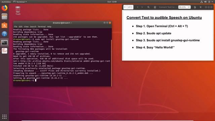Open Firefox from the dock
The height and width of the screenshot is (121, 215).
pos(4,8)
